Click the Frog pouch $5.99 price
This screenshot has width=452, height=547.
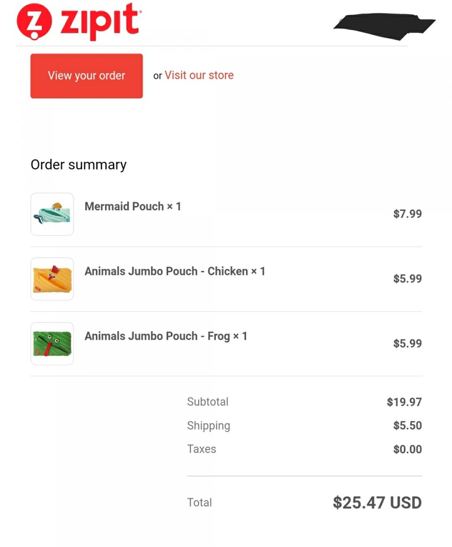tap(407, 343)
